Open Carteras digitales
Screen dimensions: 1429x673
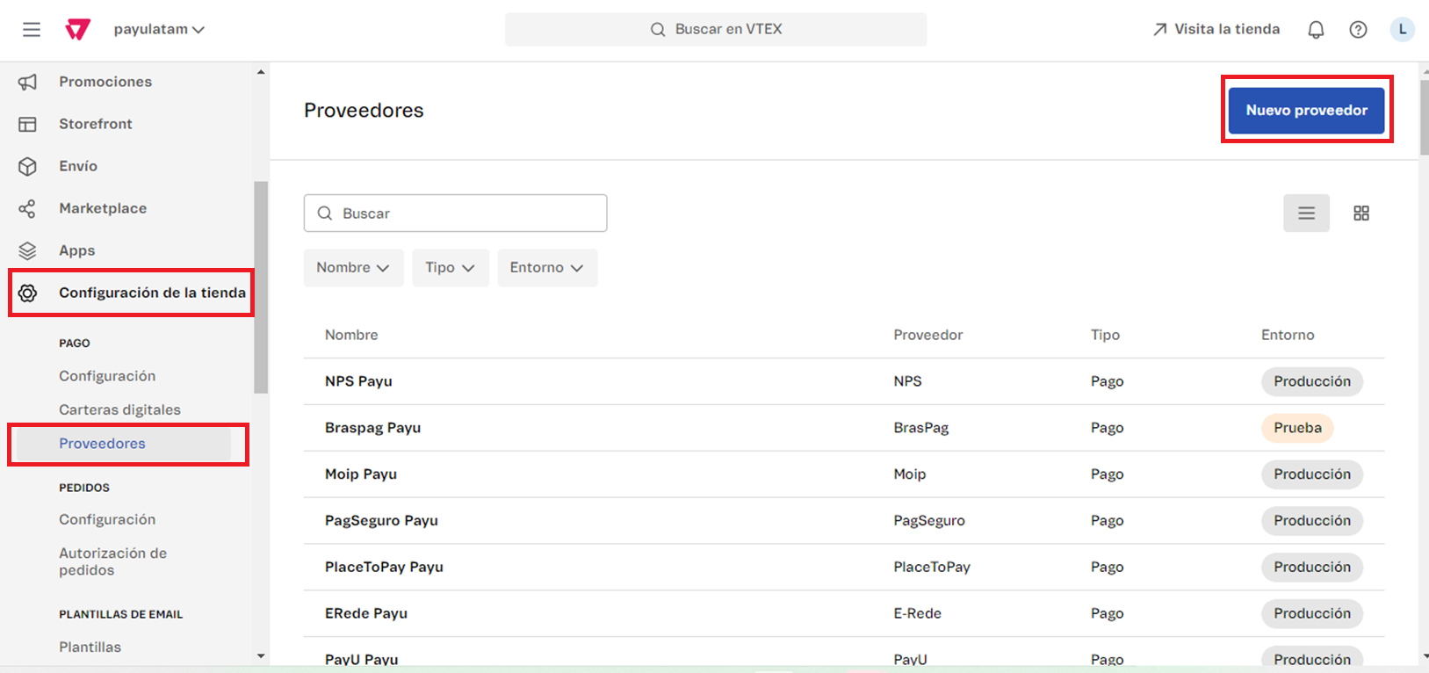tap(119, 409)
